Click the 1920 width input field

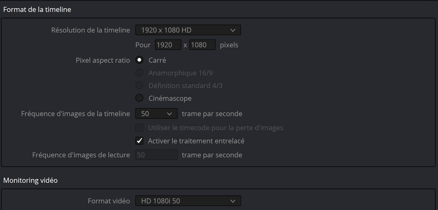coord(168,45)
